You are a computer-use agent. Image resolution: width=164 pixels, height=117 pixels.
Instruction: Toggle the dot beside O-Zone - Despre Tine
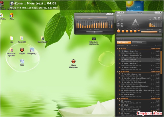pos(120,51)
